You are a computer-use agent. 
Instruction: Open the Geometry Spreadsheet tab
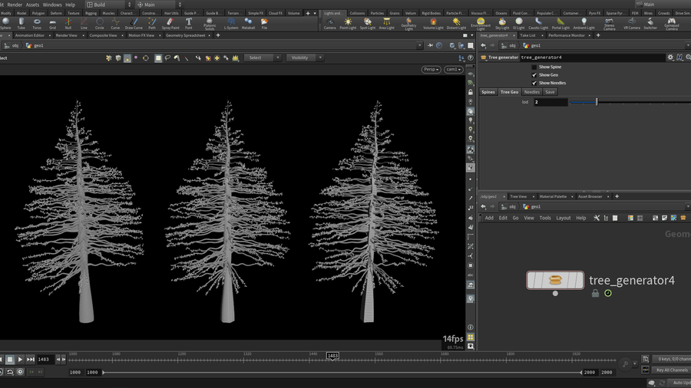click(185, 35)
